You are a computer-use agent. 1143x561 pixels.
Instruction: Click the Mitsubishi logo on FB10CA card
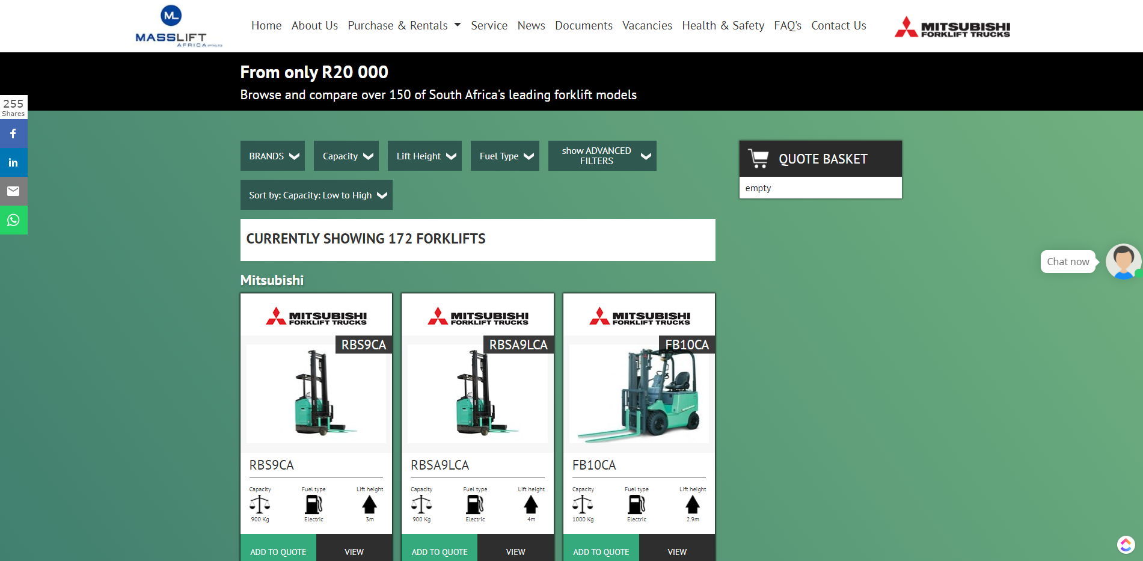coord(640,316)
